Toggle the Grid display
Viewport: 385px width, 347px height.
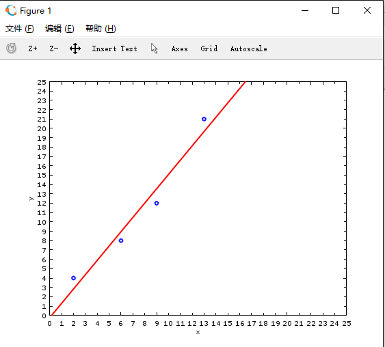[x=209, y=48]
